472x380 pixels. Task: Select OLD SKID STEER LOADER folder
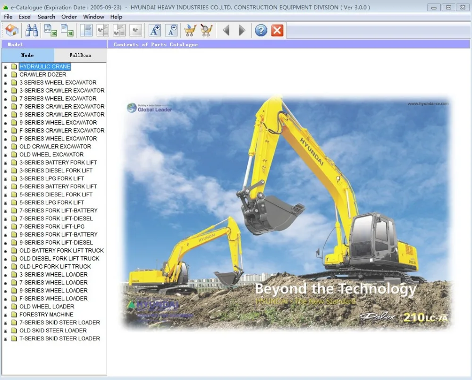[53, 330]
